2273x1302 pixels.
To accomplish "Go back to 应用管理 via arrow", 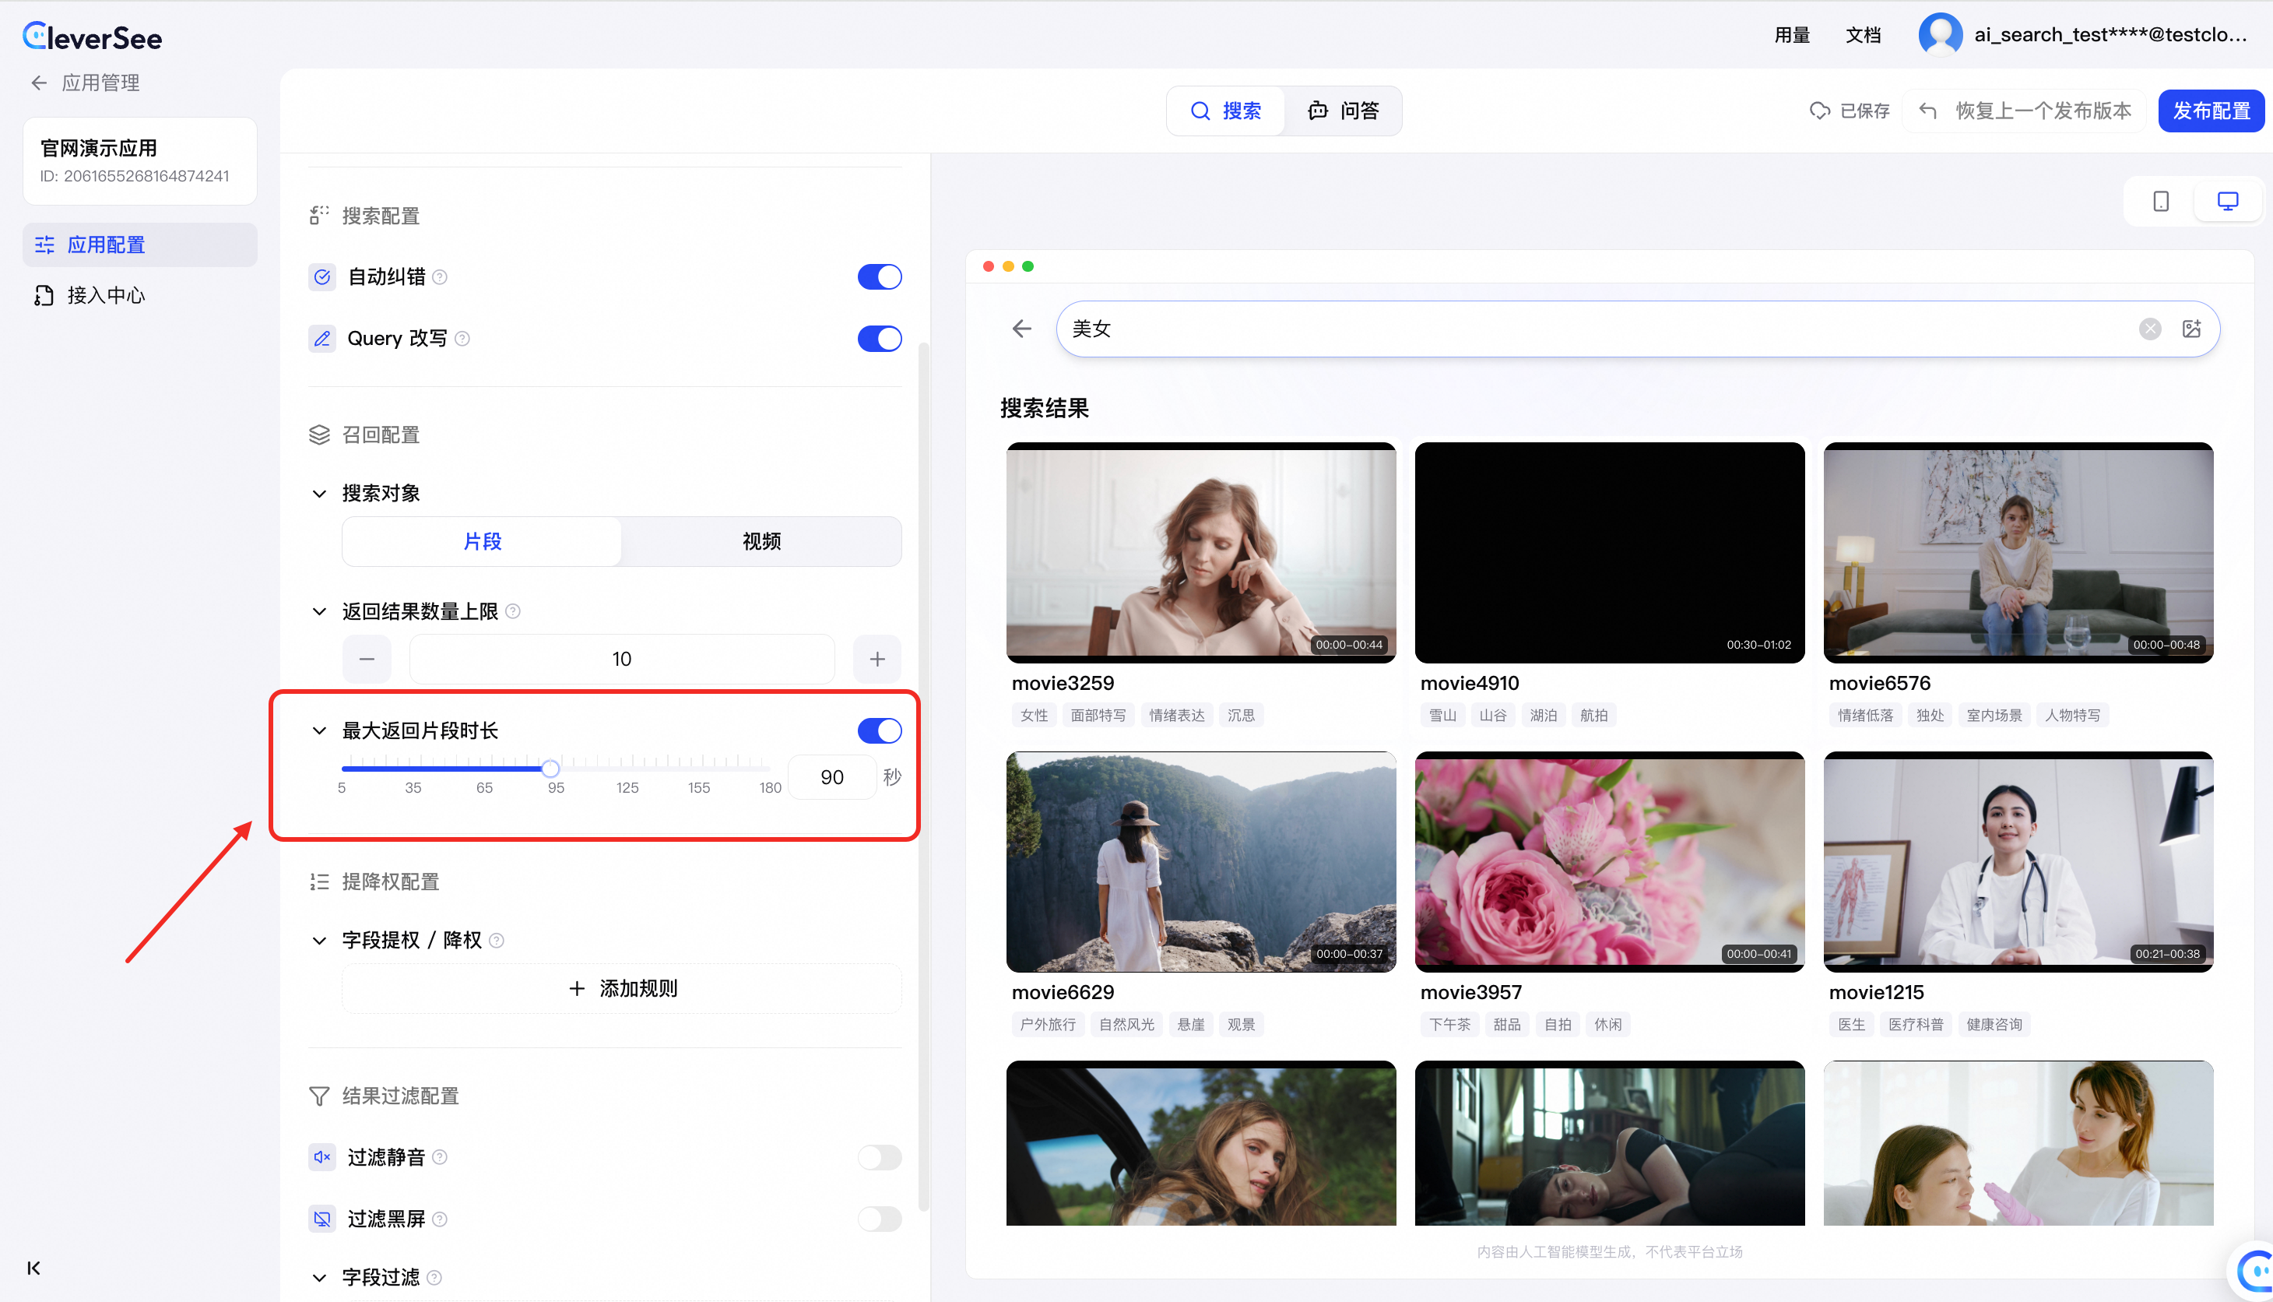I will [x=38, y=83].
